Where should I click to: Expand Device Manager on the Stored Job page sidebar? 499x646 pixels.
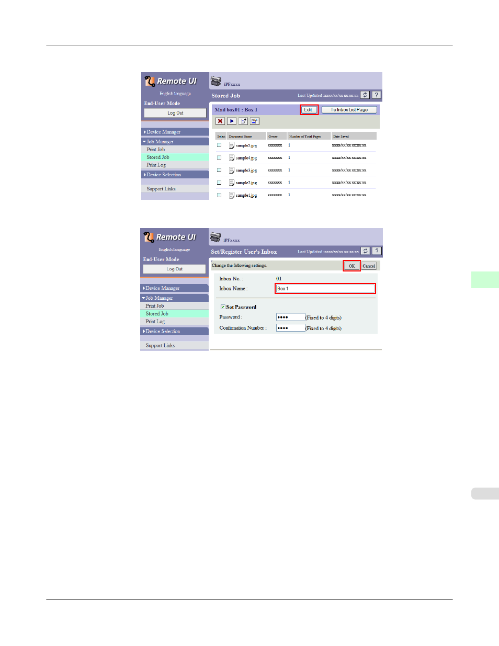tap(175, 132)
